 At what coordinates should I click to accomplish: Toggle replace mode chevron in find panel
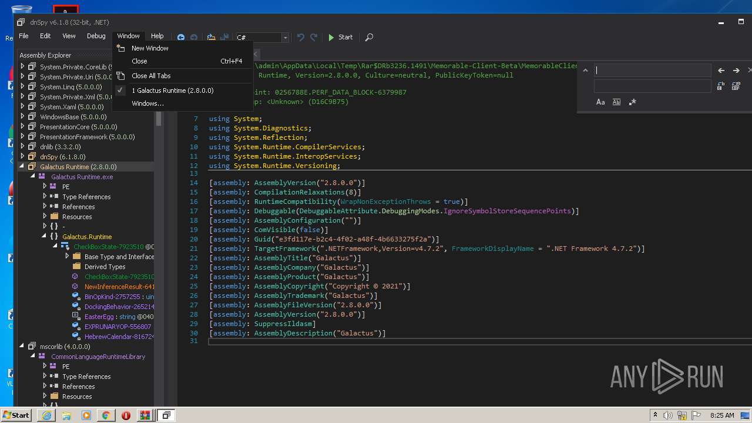585,70
